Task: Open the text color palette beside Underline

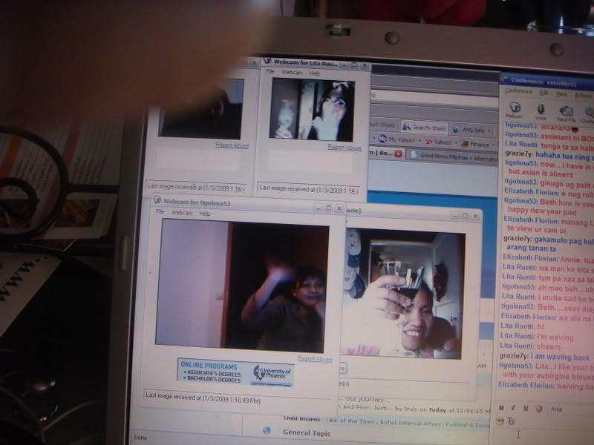Action: coord(538,409)
